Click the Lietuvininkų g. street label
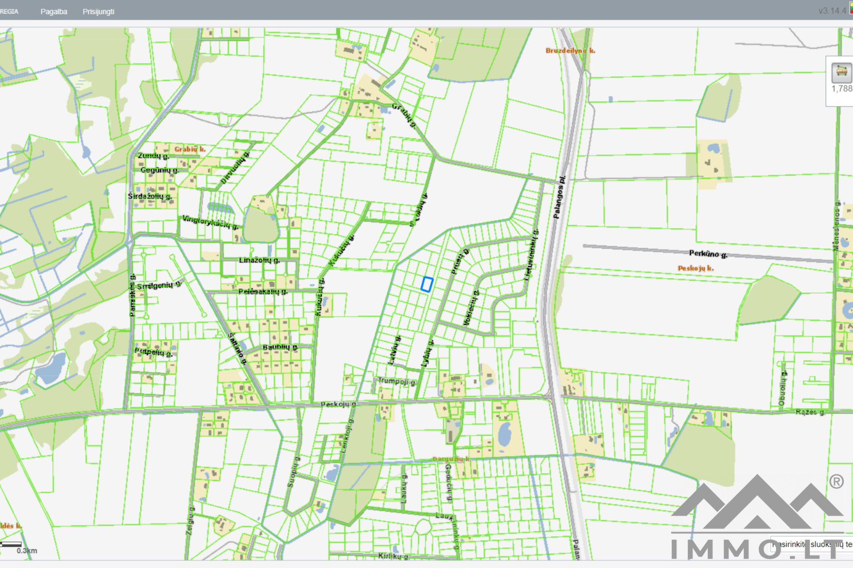This screenshot has height=568, width=853. (531, 255)
